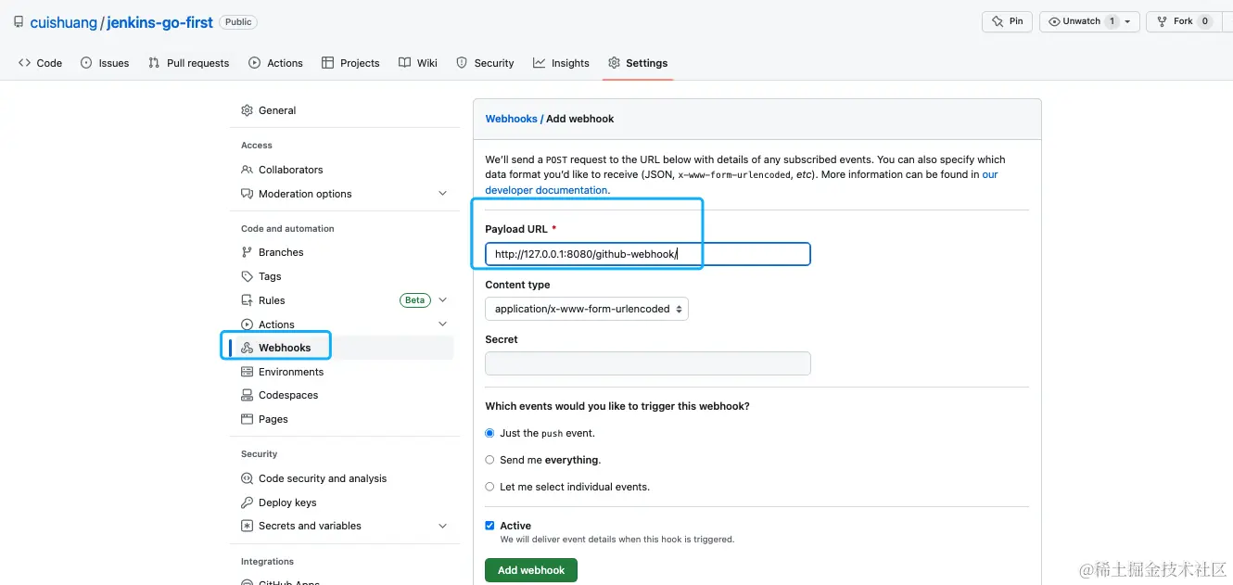Click the Settings gear tab
This screenshot has height=585, width=1233.
[638, 63]
